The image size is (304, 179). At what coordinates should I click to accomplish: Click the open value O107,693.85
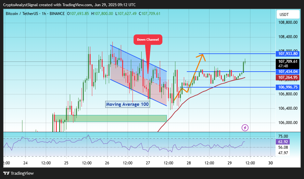pyautogui.click(x=78, y=14)
